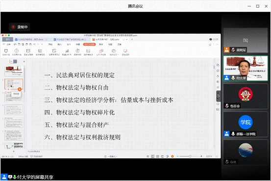The image size is (271, 181).
Task: Click the speaker notes ribbon icon
Action: pyautogui.click(x=88, y=52)
